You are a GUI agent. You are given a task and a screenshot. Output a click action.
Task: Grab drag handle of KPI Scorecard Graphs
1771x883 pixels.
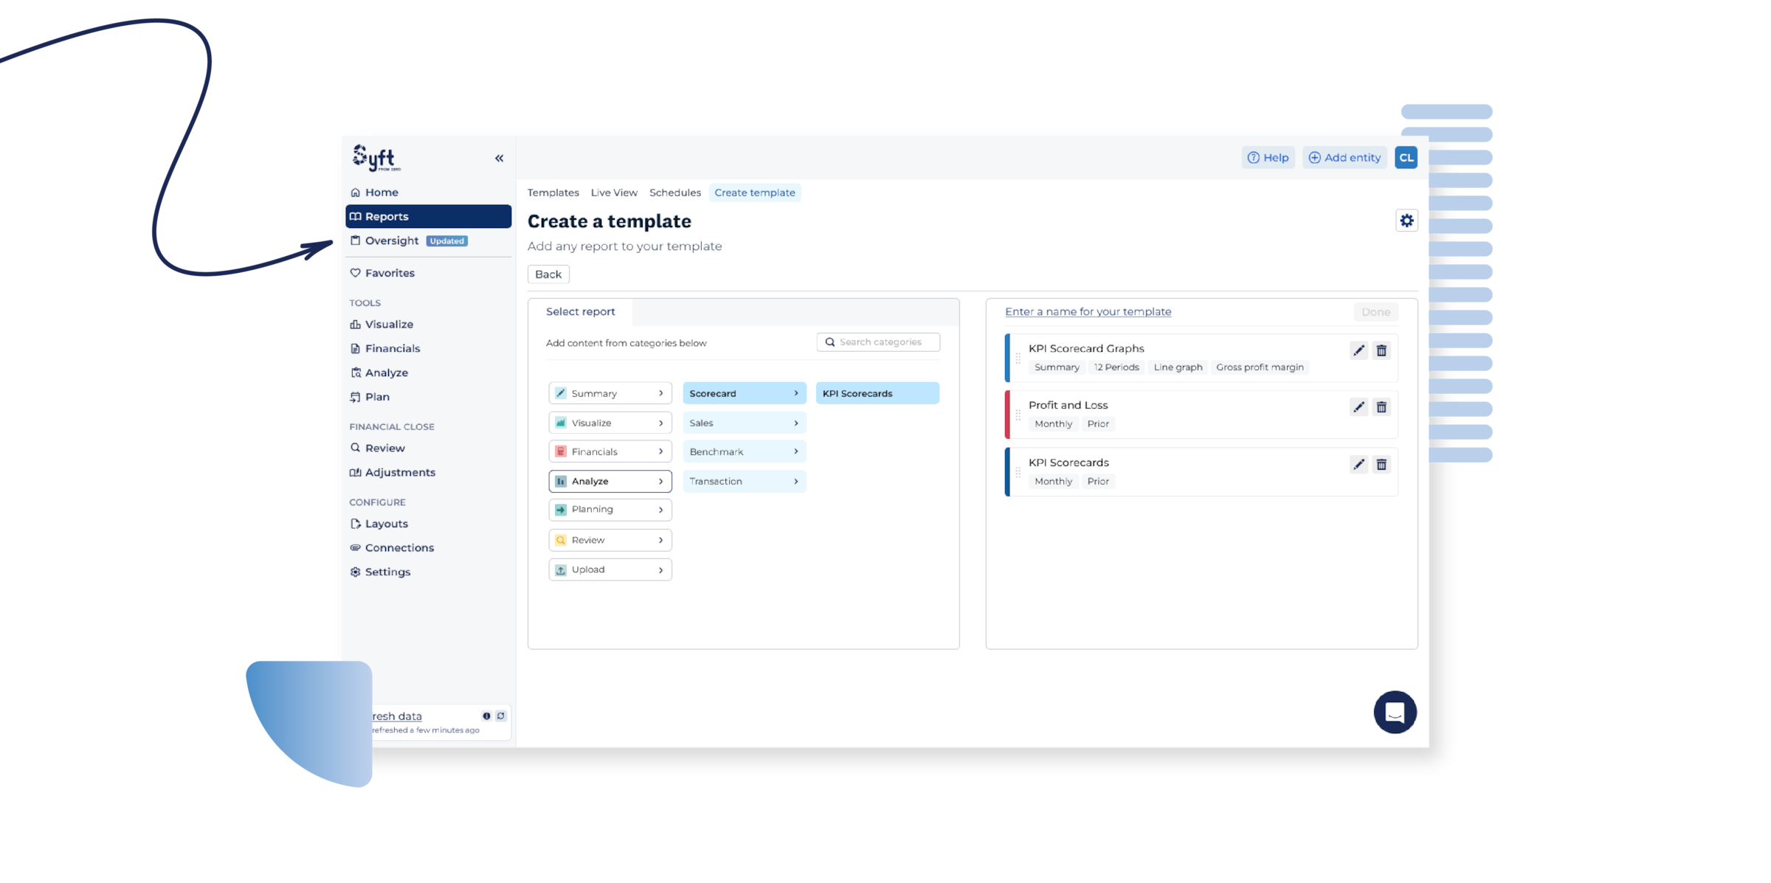1018,358
